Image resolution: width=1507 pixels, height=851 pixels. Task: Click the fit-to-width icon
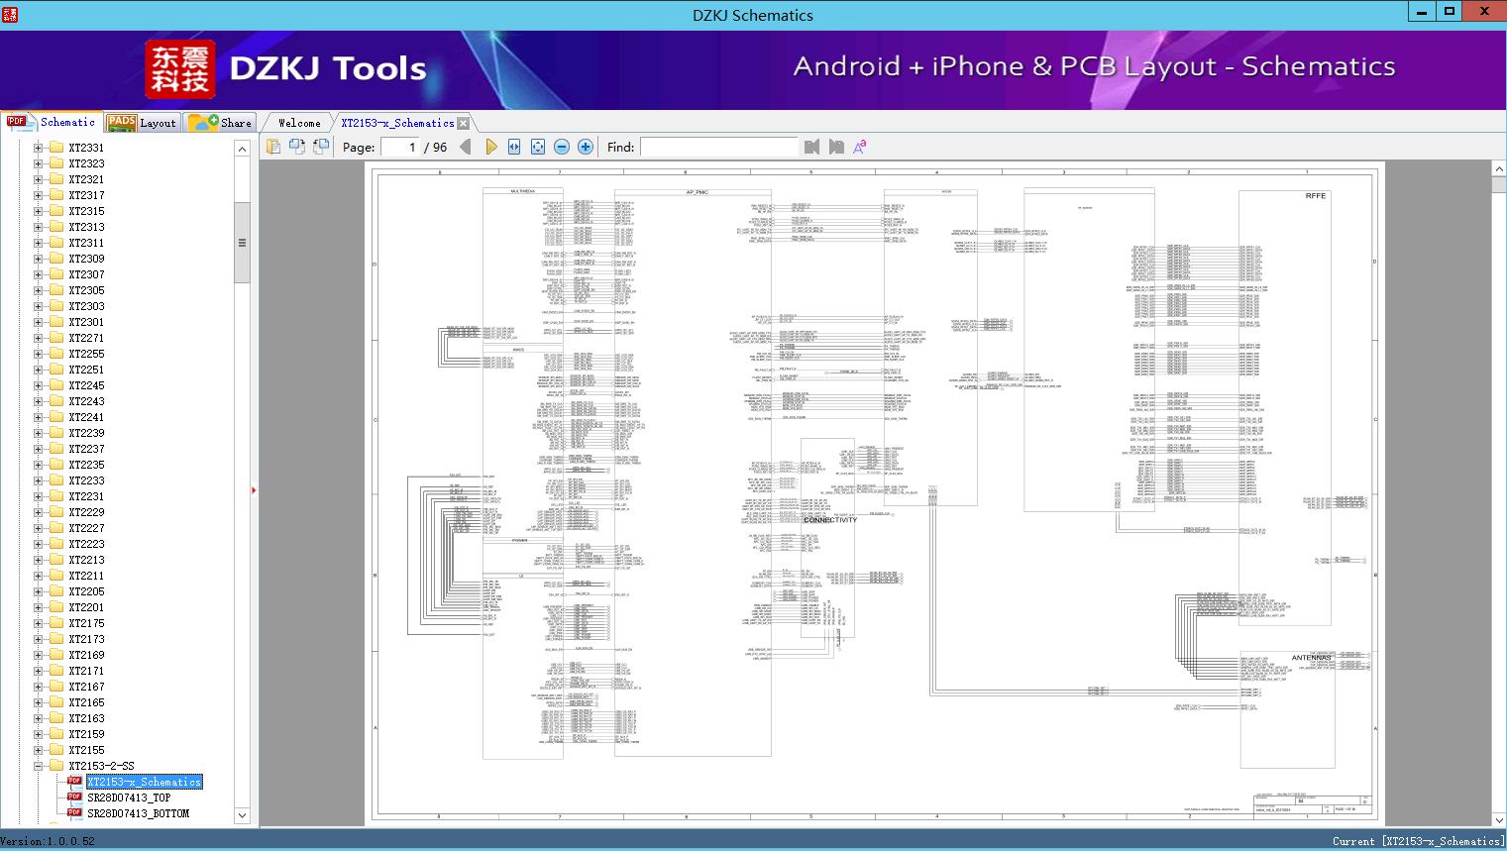click(514, 147)
